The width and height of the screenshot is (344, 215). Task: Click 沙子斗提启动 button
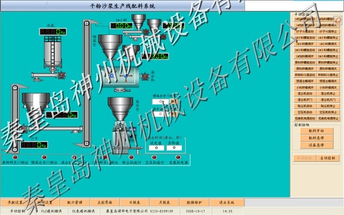pos(305,32)
